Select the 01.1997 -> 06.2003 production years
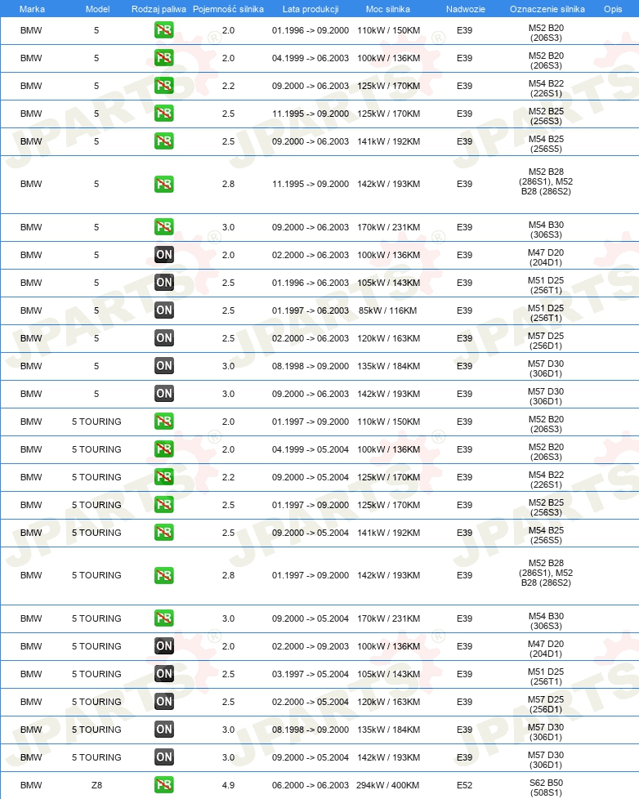The height and width of the screenshot is (799, 639). (x=311, y=310)
